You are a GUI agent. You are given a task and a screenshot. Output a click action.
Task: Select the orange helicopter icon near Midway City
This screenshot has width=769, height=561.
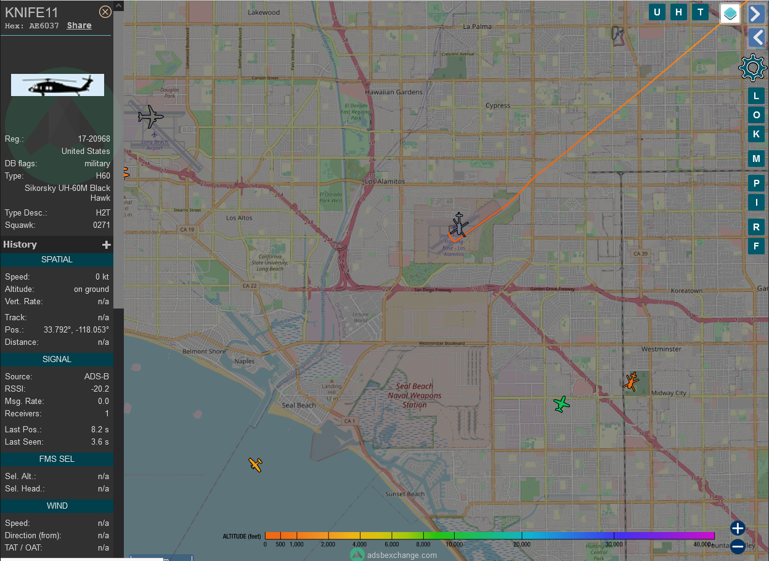point(631,381)
